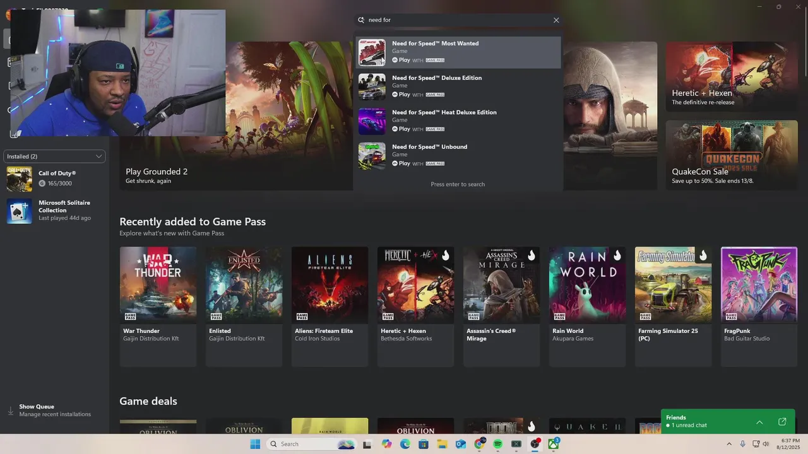Viewport: 808px width, 454px height.
Task: Expand the Installed (2) dropdown
Action: click(54, 156)
